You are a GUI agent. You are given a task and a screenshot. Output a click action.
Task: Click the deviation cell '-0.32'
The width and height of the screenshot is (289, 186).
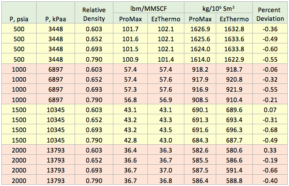[x=270, y=79]
